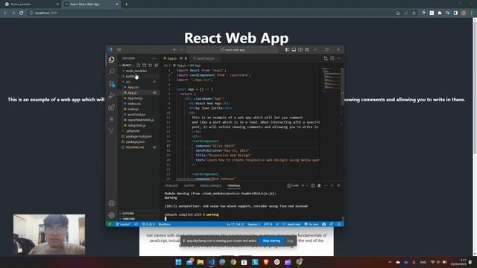Open browser extensions puzzle icon

pos(440,13)
